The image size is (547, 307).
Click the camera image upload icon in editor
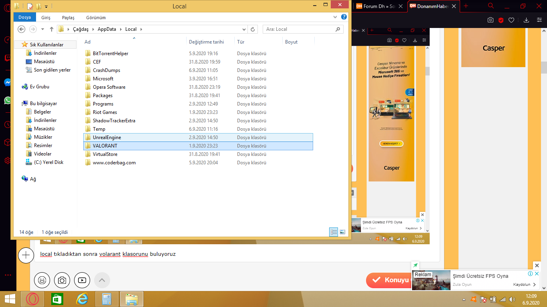pos(62,280)
